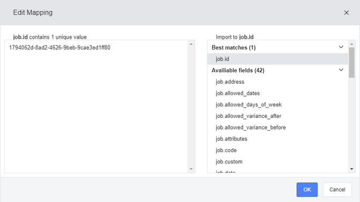Click fields list scroll up arrow

(x=352, y=44)
